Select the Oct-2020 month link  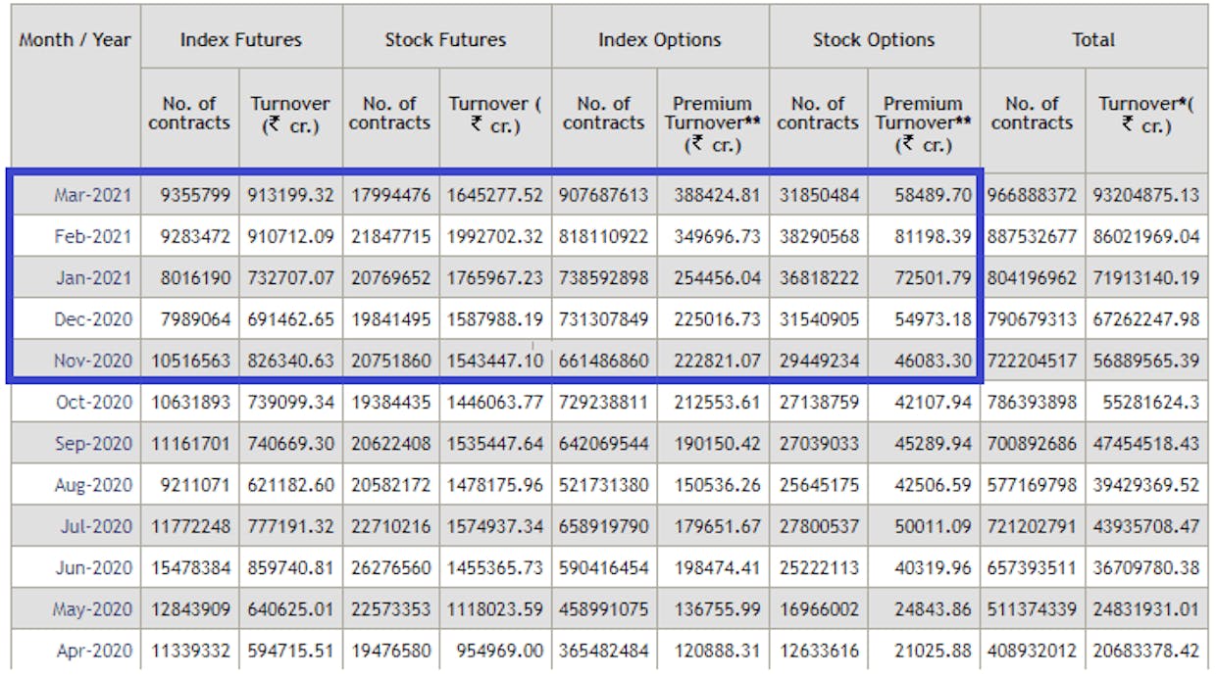click(x=93, y=402)
